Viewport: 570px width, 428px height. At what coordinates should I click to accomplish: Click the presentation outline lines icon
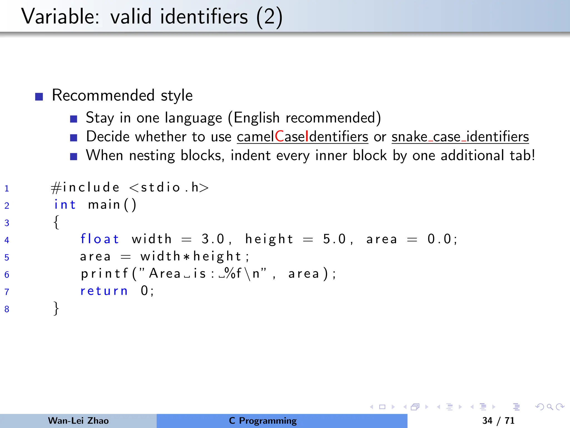pyautogui.click(x=517, y=407)
